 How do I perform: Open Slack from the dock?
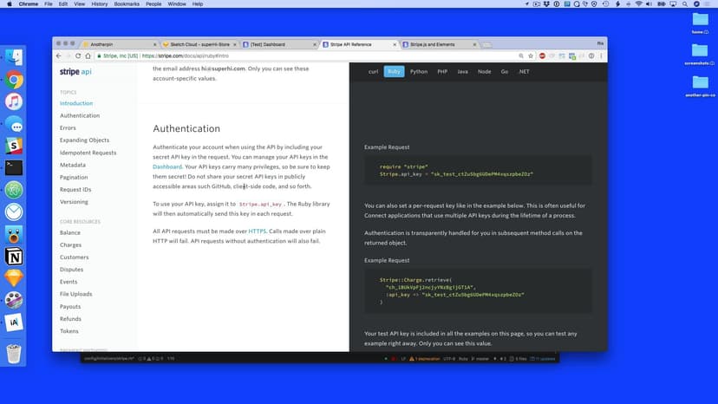point(13,146)
